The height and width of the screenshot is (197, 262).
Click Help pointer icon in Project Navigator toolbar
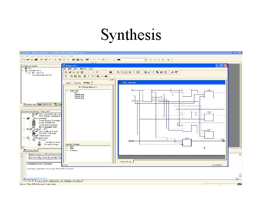87,59
